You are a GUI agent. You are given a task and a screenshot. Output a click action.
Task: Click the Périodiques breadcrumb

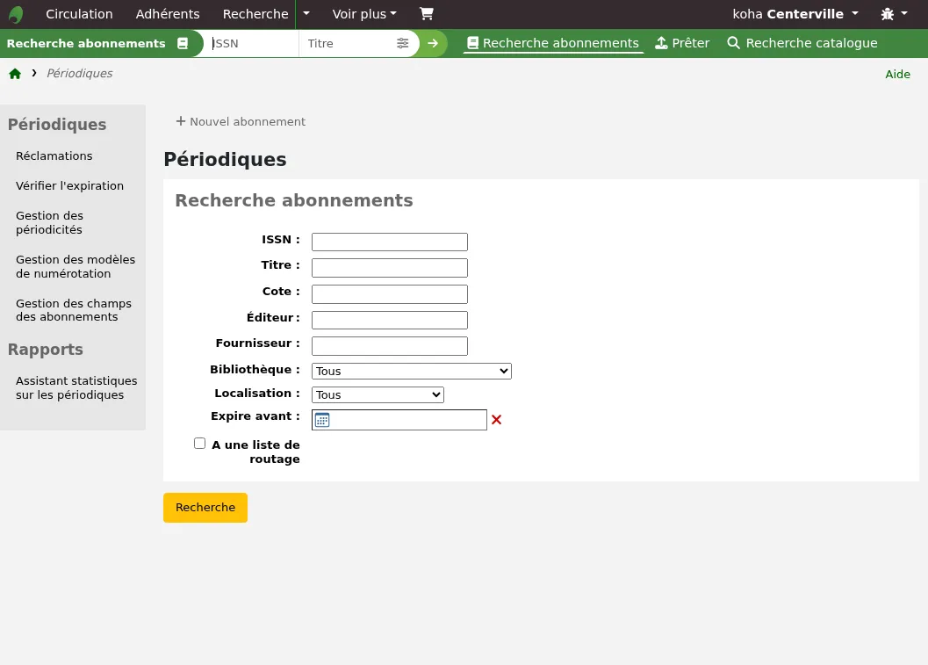click(x=79, y=74)
